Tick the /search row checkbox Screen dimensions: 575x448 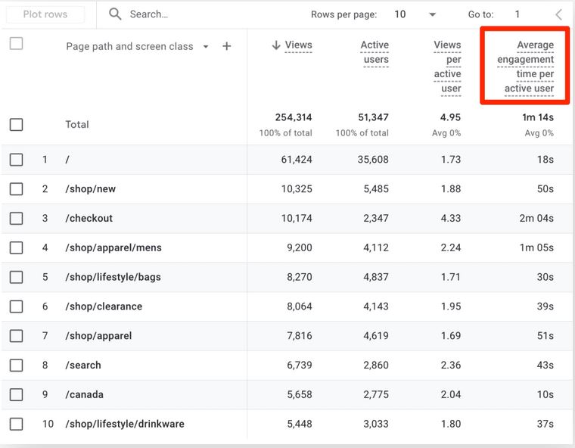(16, 365)
